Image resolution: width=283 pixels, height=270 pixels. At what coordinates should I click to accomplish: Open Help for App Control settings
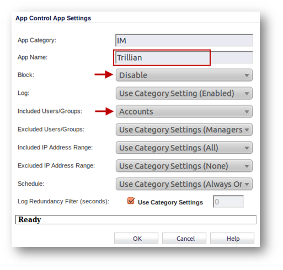pos(232,239)
